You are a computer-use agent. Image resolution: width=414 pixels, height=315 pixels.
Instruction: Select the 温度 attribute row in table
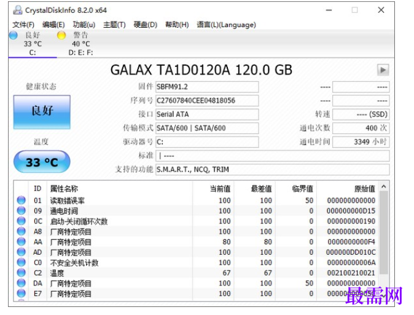pyautogui.click(x=197, y=273)
